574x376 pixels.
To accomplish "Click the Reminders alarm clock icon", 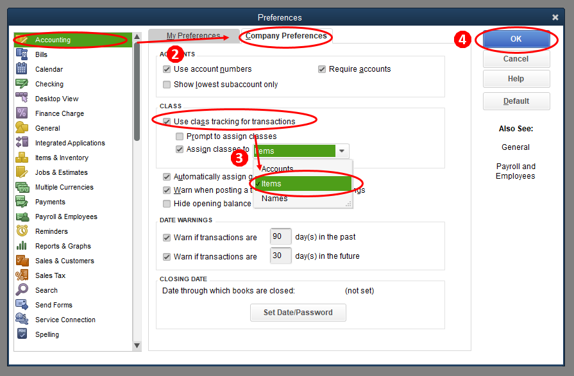I will pyautogui.click(x=22, y=231).
